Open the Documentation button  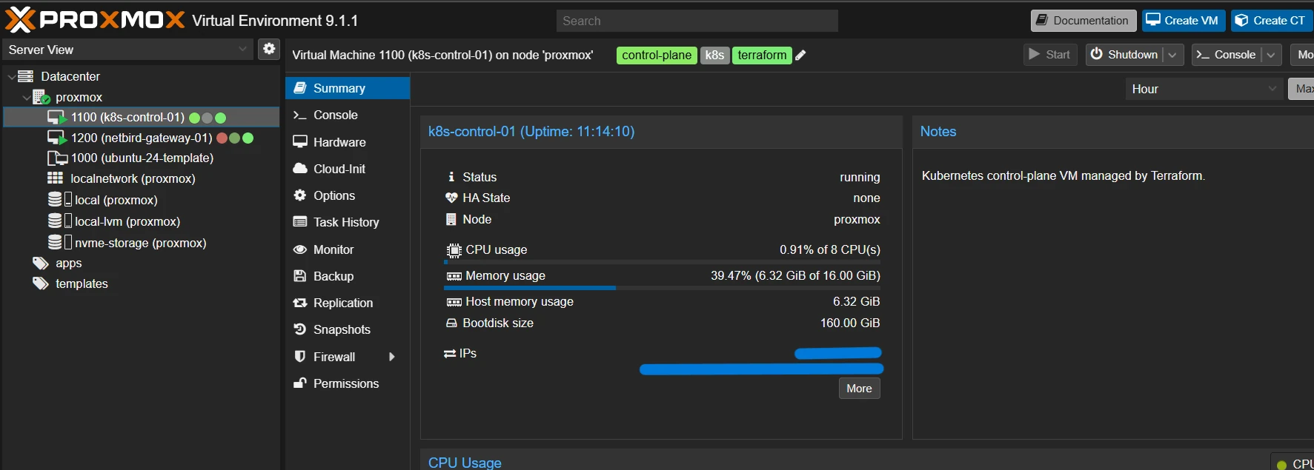click(1084, 21)
